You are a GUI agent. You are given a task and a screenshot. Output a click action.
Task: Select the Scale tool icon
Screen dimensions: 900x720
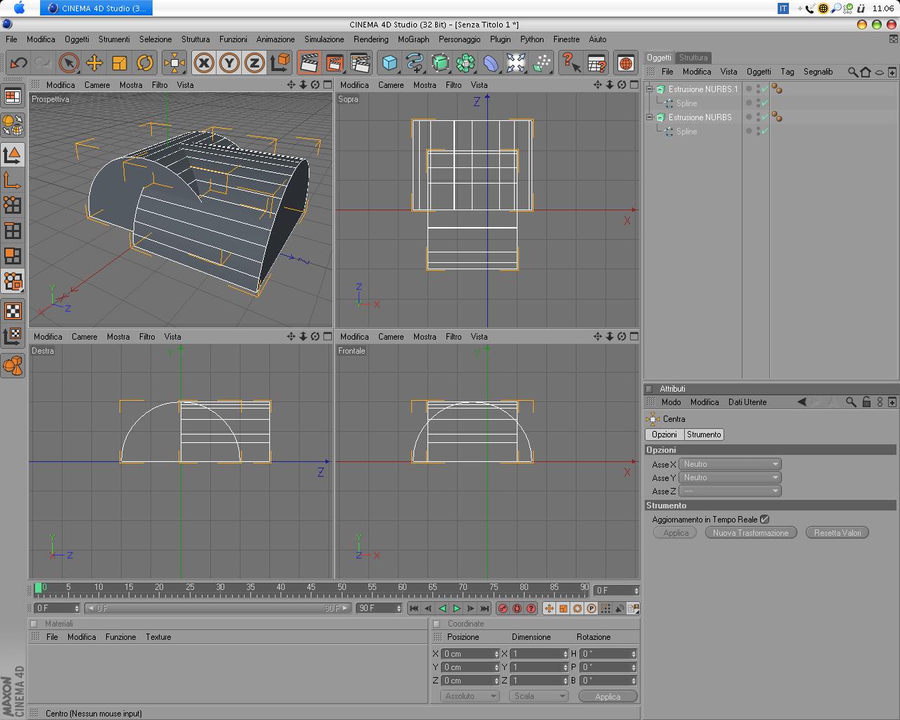tap(120, 63)
